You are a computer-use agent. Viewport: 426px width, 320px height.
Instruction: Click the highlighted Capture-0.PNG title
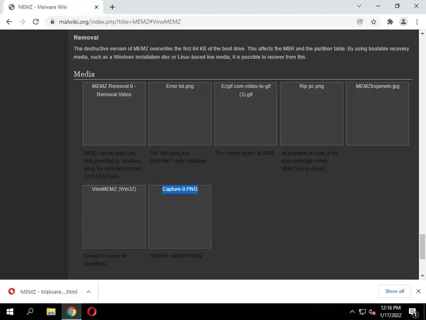tap(180, 189)
